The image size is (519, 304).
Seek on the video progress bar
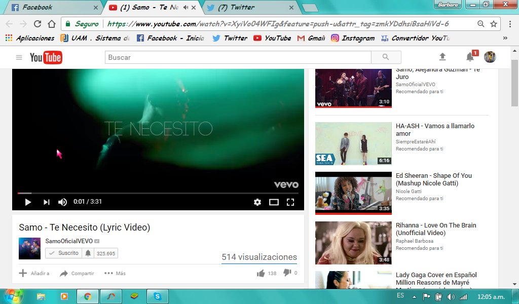158,193
